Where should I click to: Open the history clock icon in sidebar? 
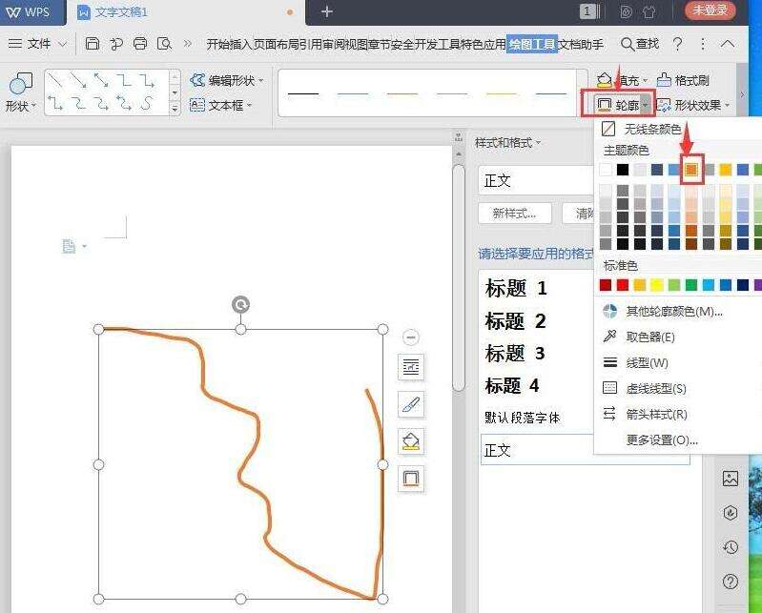pos(731,547)
